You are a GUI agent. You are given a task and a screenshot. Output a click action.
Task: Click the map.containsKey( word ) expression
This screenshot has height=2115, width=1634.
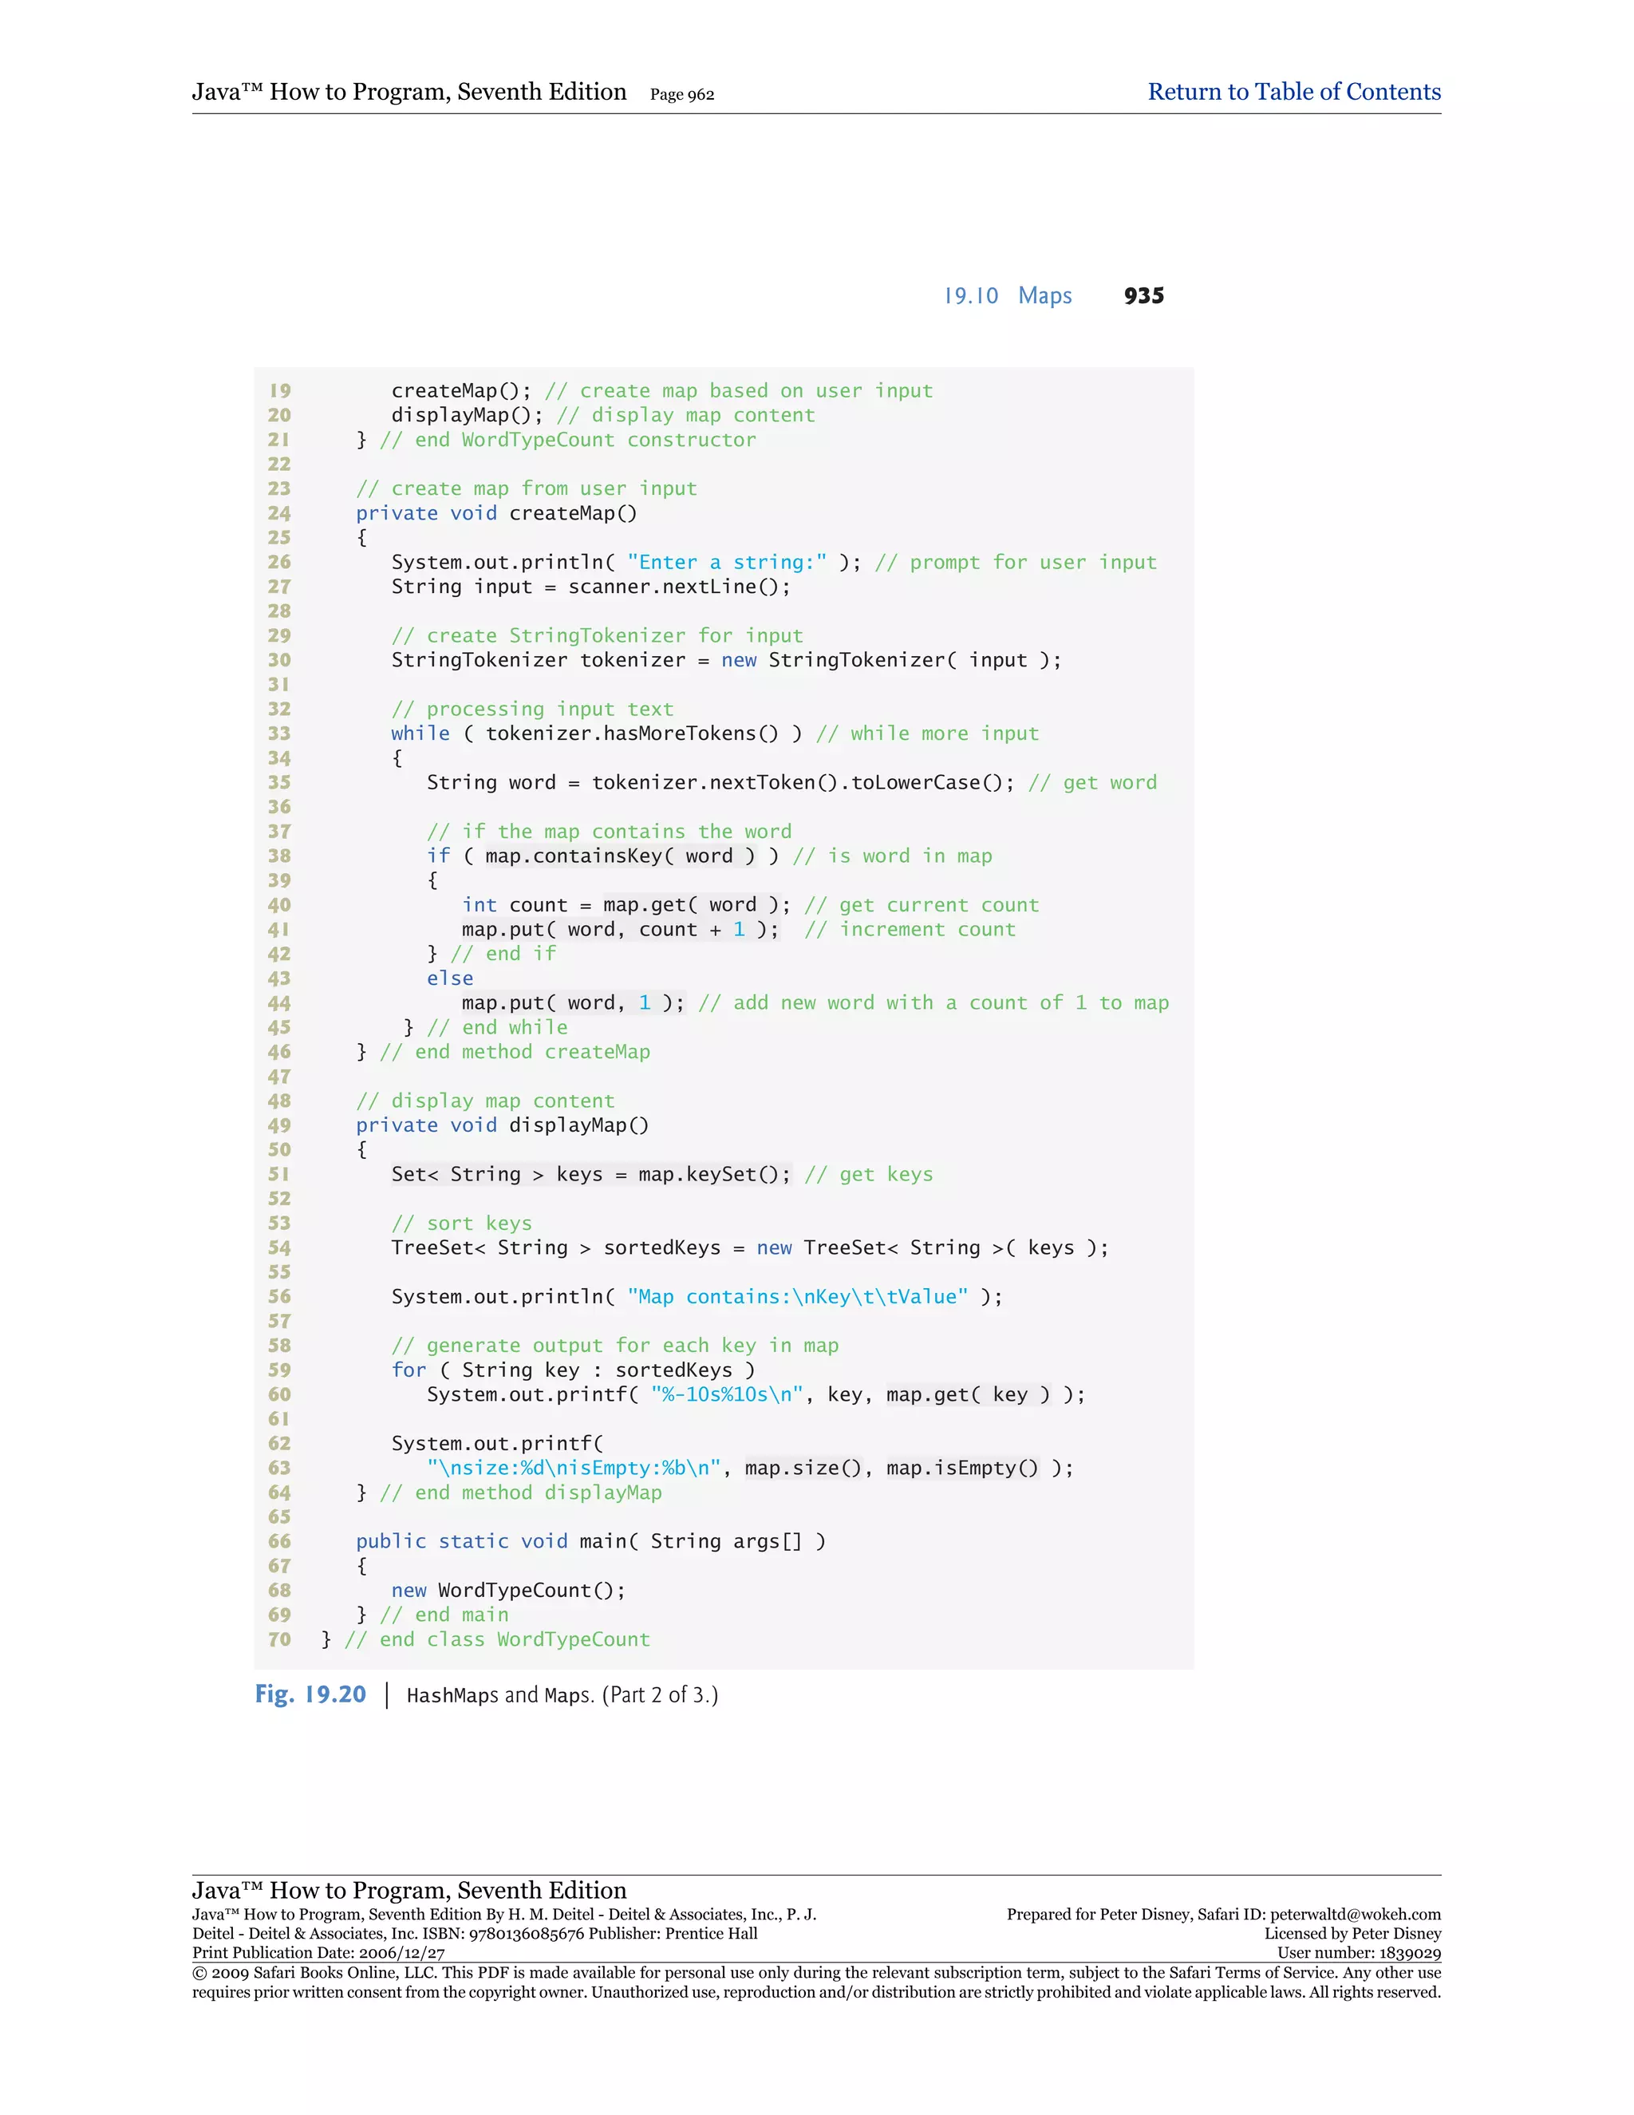click(x=619, y=856)
